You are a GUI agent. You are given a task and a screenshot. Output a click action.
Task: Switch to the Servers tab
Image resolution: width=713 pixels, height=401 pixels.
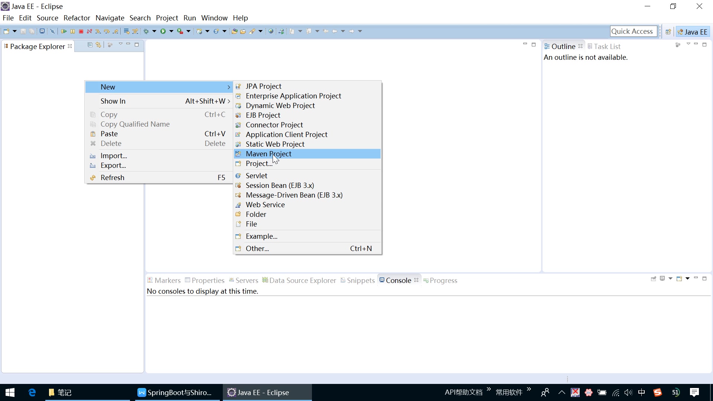pyautogui.click(x=244, y=280)
